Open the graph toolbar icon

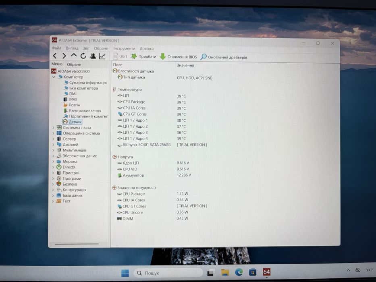point(102,56)
